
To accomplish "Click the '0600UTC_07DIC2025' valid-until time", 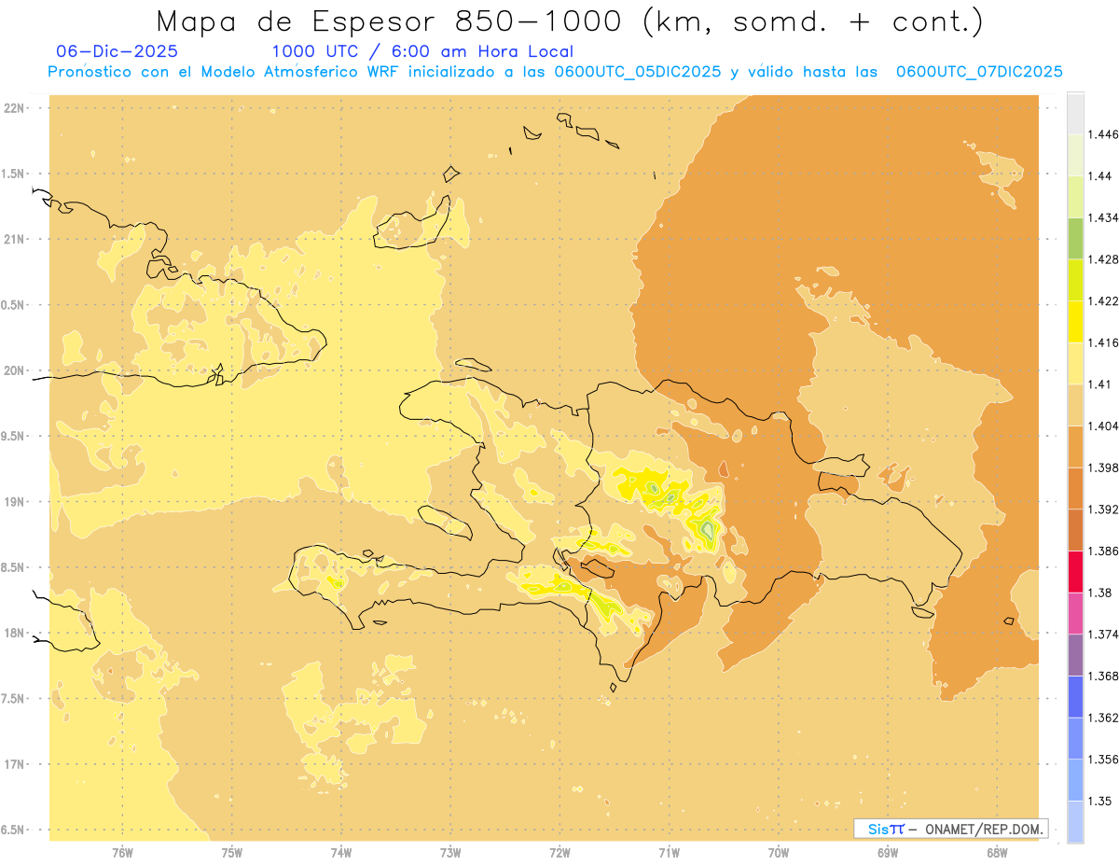I will (979, 72).
